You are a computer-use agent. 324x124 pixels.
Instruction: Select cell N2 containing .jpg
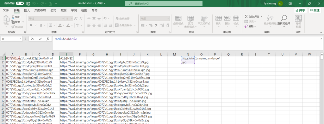[x=188, y=62]
